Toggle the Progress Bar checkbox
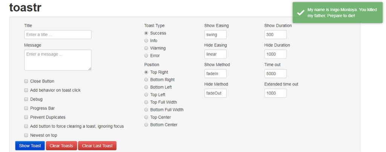386x152 pixels. (x=26, y=108)
